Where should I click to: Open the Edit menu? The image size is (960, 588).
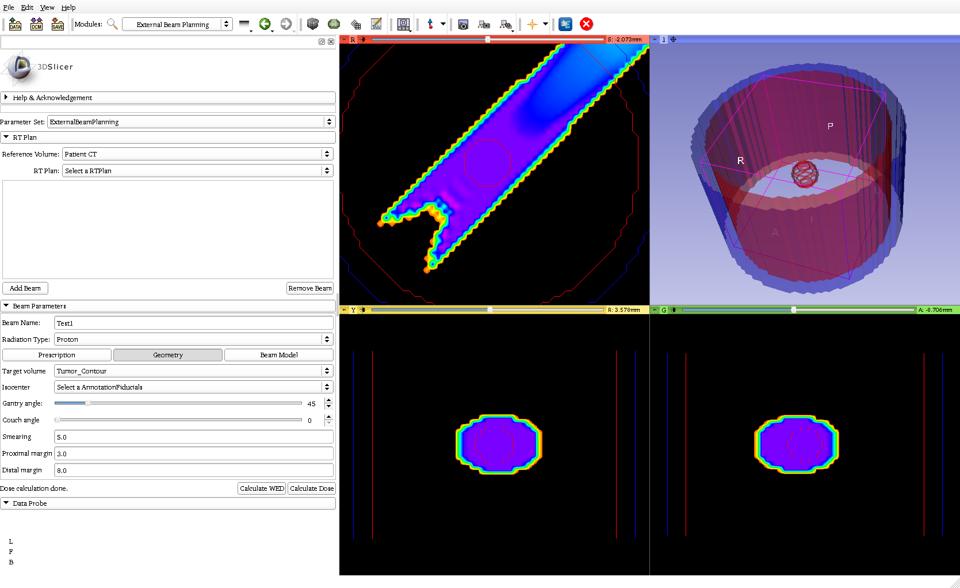click(27, 7)
